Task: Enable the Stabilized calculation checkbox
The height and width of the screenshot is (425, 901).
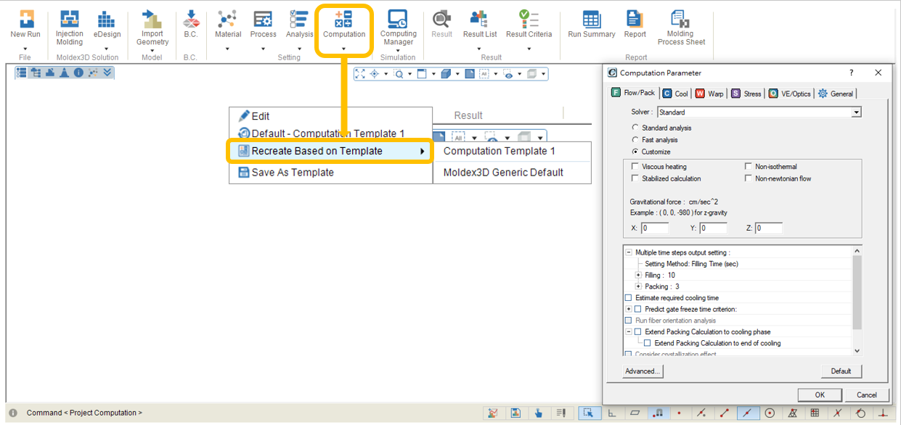Action: pos(636,178)
